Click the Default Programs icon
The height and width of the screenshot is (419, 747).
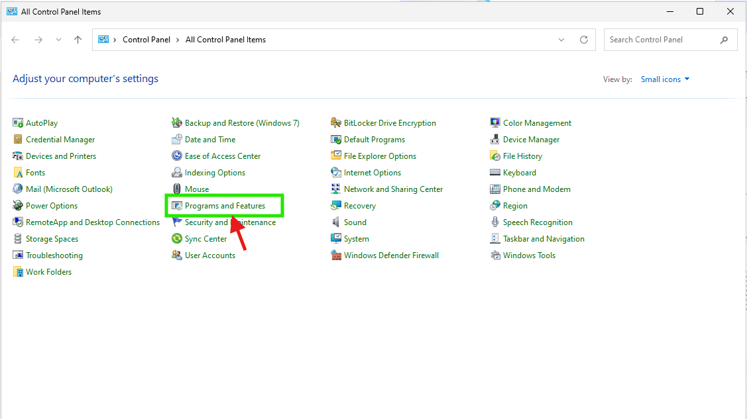(336, 140)
